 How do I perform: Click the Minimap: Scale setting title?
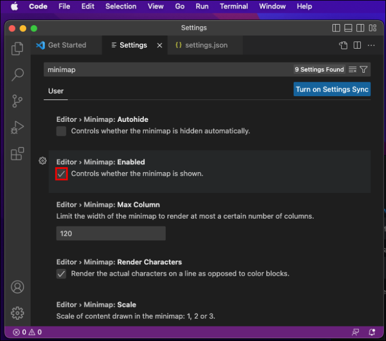96,305
